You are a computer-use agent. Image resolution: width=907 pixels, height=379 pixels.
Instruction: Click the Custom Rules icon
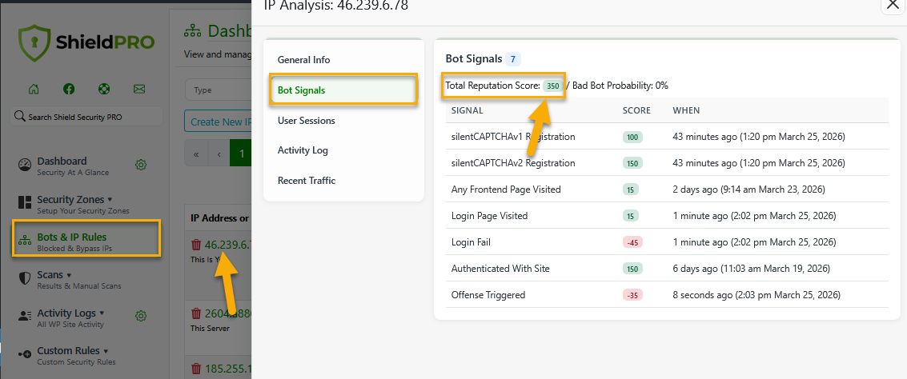click(25, 353)
